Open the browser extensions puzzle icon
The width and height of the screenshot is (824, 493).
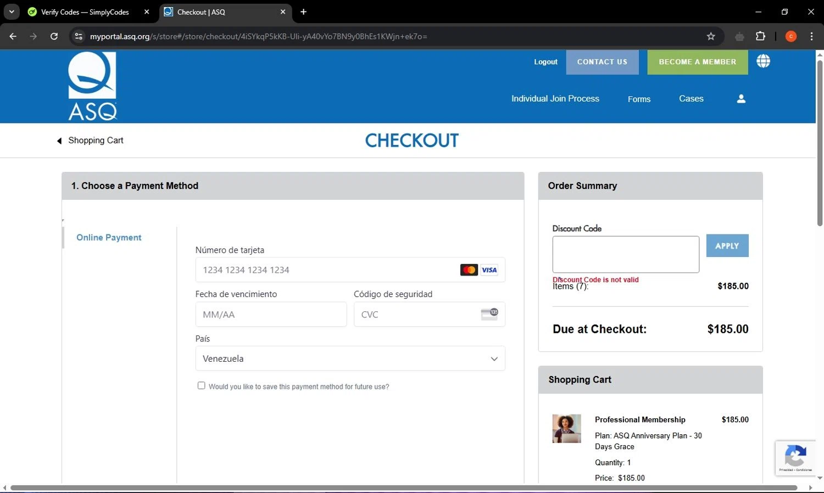pos(760,36)
